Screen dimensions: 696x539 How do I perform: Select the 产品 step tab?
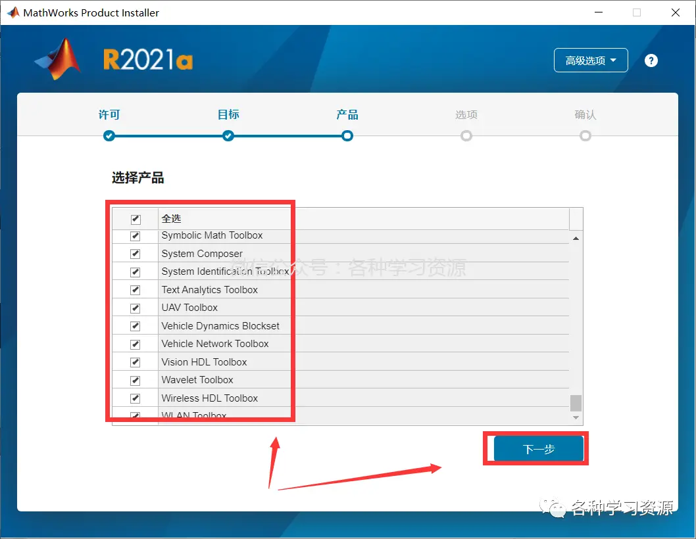[x=347, y=115]
